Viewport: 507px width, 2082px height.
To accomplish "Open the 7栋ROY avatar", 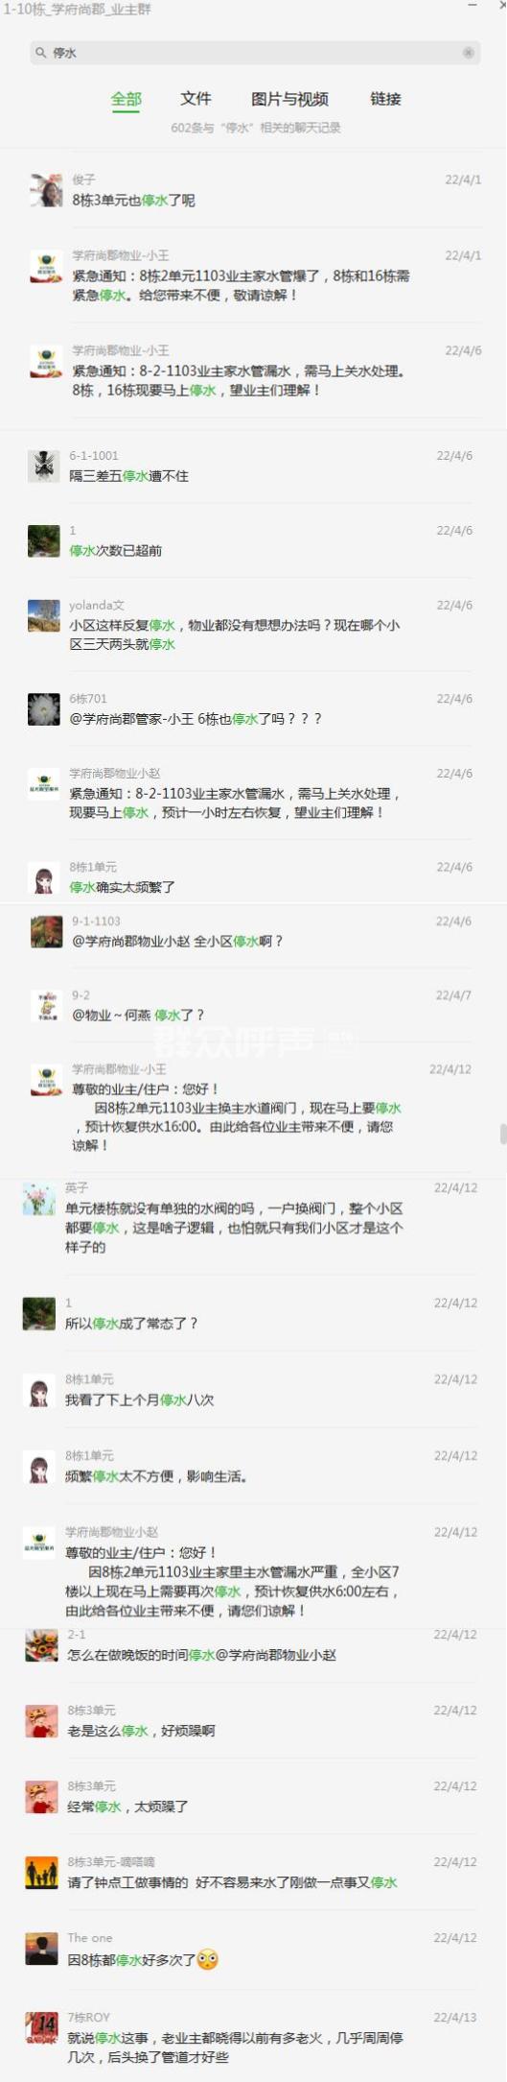I will click(41, 2028).
